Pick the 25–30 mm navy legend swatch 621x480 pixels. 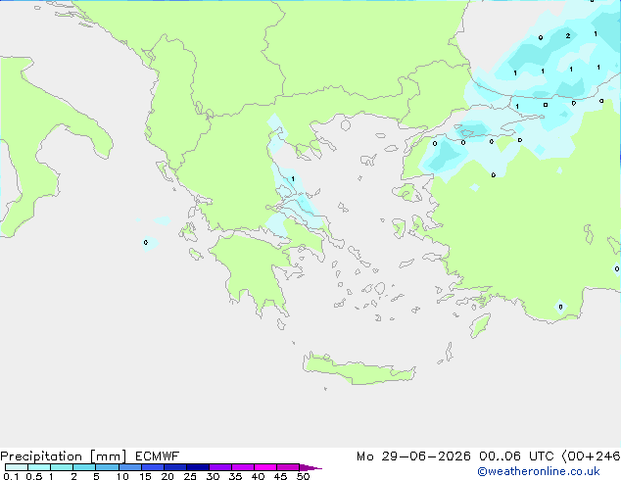coord(198,467)
